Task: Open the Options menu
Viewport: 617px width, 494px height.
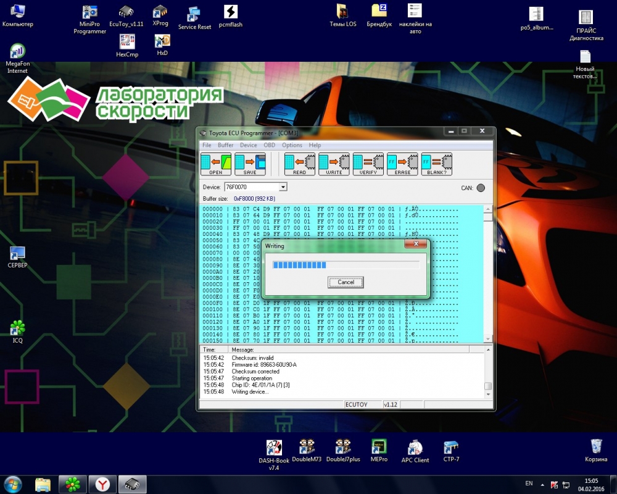Action: (x=292, y=145)
